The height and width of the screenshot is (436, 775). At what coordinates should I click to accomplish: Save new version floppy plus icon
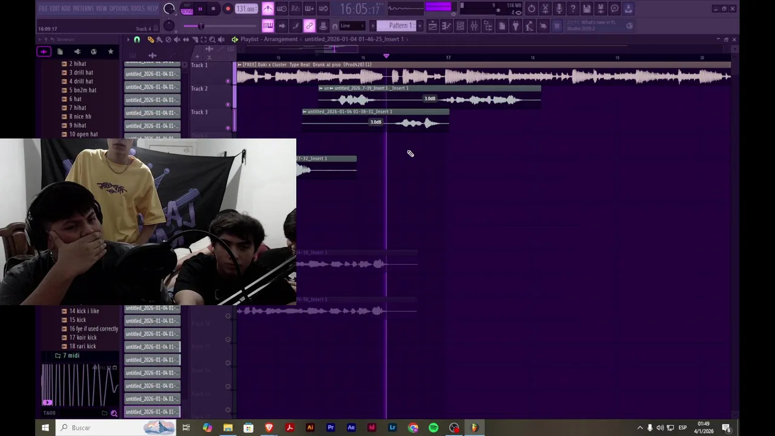coord(601,8)
